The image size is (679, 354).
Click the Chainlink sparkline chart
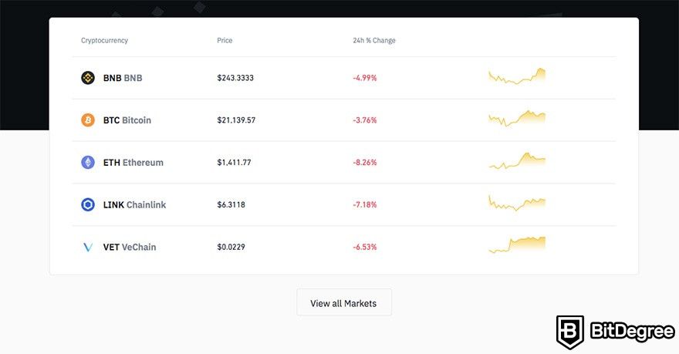click(517, 203)
